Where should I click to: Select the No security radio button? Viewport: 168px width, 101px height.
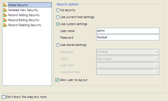click(58, 10)
